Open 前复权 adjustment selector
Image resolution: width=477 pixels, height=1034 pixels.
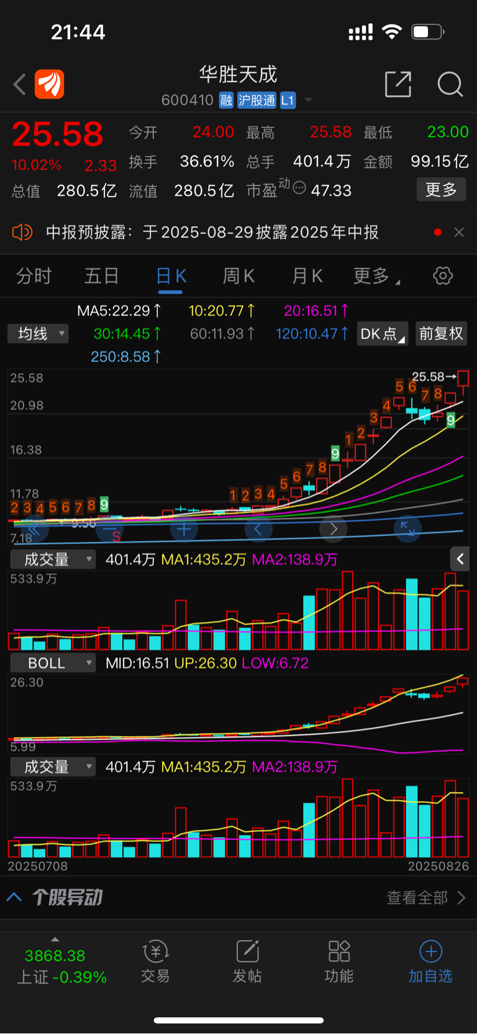(441, 334)
